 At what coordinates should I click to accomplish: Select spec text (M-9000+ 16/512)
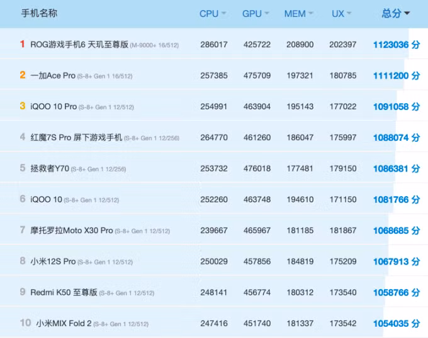pos(154,45)
